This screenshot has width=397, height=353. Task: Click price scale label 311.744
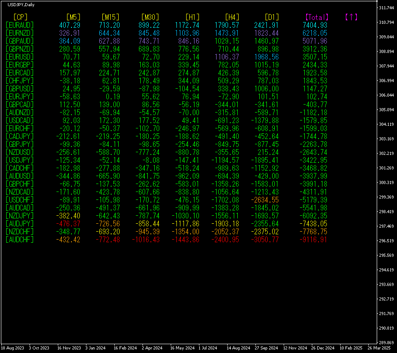(386, 8)
